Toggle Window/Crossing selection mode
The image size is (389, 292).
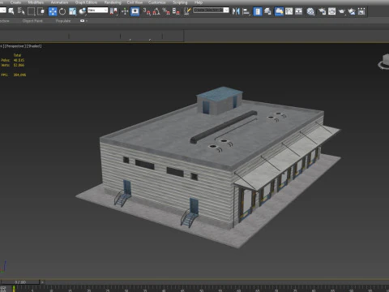coord(41,11)
